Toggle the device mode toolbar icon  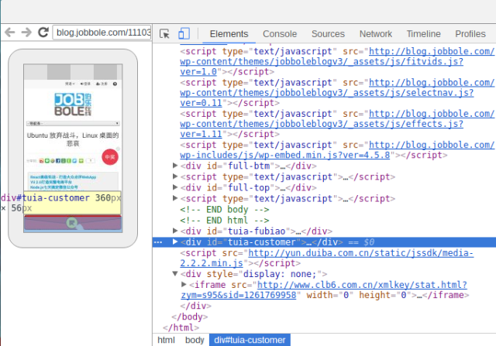(184, 33)
